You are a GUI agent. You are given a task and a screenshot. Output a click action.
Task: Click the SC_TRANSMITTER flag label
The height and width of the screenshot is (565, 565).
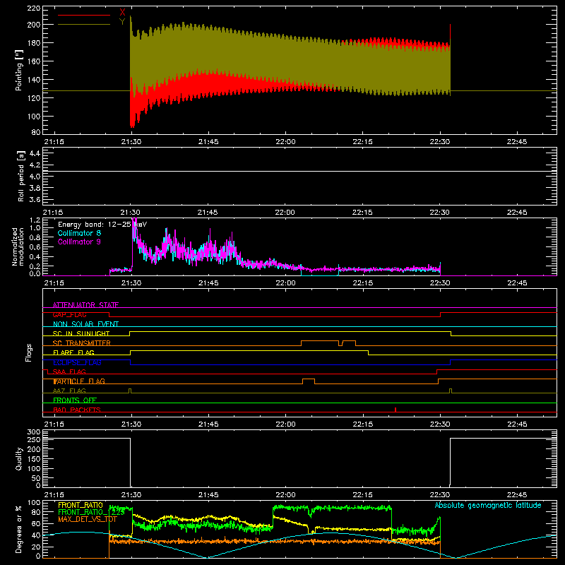click(x=82, y=343)
